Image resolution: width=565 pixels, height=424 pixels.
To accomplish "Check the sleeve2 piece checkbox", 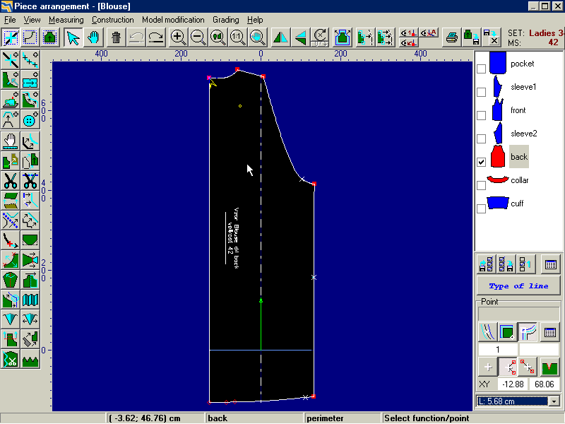I will tap(481, 139).
